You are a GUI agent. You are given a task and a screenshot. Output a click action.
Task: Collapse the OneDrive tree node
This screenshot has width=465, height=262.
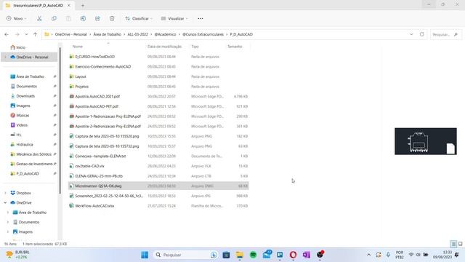click(x=5, y=202)
